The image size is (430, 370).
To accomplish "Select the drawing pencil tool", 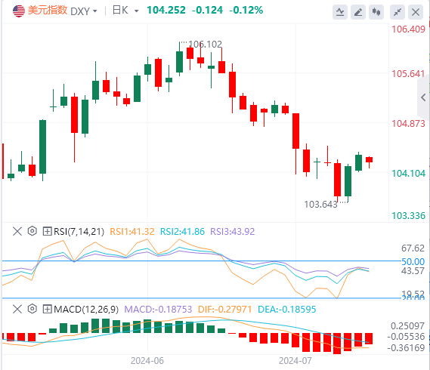I will [x=358, y=12].
